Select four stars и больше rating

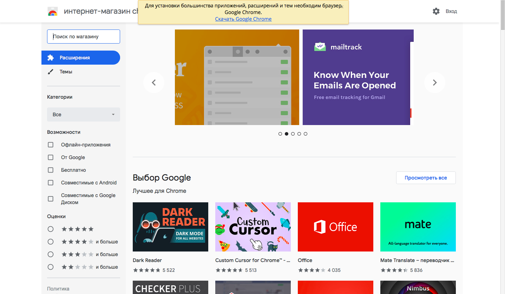51,242
